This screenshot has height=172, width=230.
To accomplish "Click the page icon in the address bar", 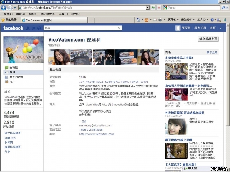I will (20, 8).
